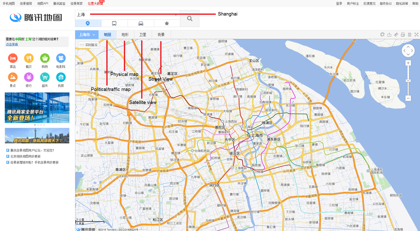Image resolution: width=420 pixels, height=231 pixels.
Task: Click the 上海虹桥站 station label on map
Action: tap(202, 151)
